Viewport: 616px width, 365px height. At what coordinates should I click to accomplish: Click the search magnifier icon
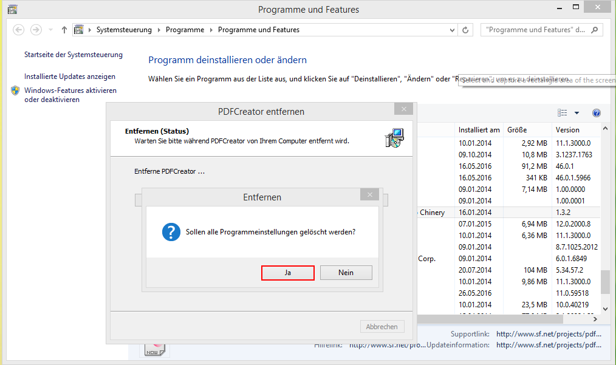tap(595, 30)
